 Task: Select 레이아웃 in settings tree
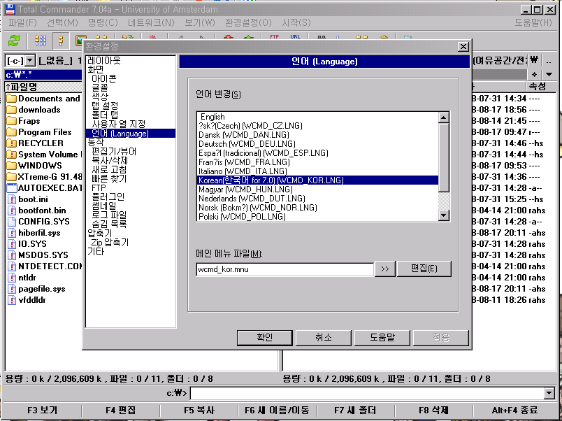tap(104, 60)
